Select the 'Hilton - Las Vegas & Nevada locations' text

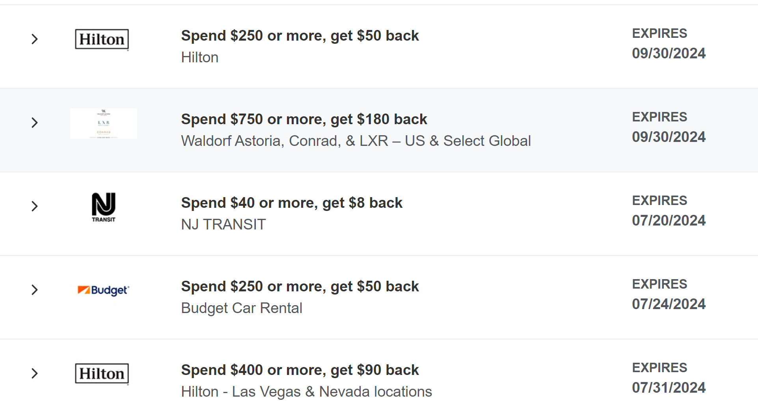coord(306,391)
